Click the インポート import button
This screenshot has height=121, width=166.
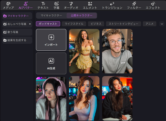click(51, 40)
